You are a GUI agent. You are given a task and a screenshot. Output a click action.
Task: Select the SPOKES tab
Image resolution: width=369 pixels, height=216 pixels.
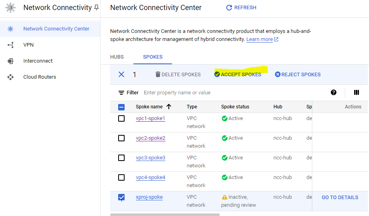tap(153, 57)
